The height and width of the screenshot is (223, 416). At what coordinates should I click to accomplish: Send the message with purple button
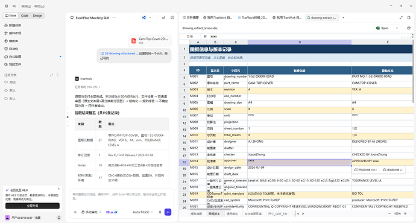click(168, 212)
